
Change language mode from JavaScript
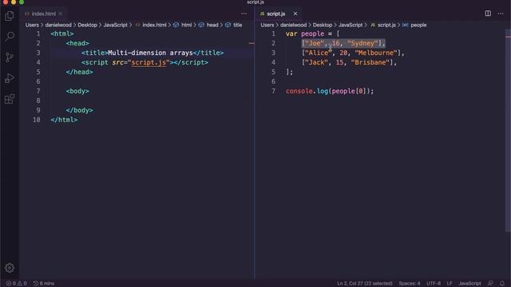point(469,284)
